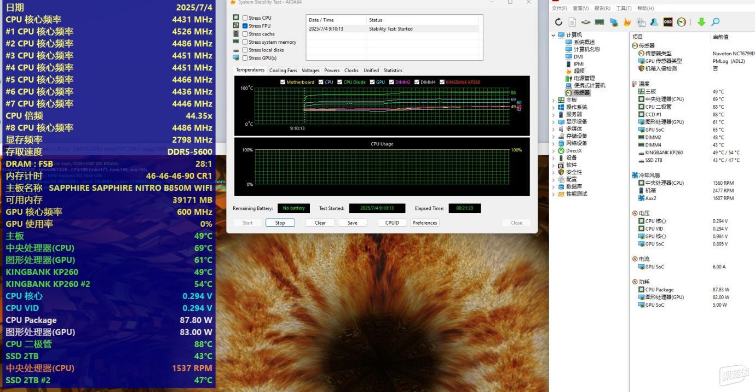Click the 安全性 shield icon in tree
This screenshot has width=755, height=392.
click(561, 172)
